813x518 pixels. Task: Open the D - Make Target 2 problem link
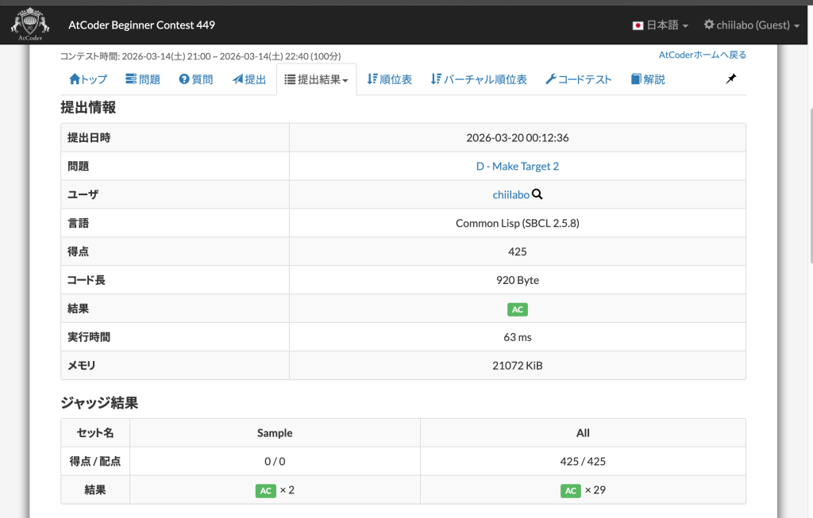pyautogui.click(x=517, y=166)
